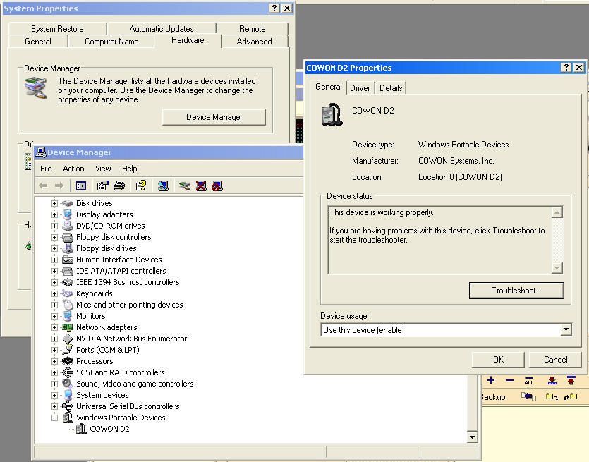
Task: Expand the DVD/CD-ROM drives node
Action: pyautogui.click(x=54, y=226)
